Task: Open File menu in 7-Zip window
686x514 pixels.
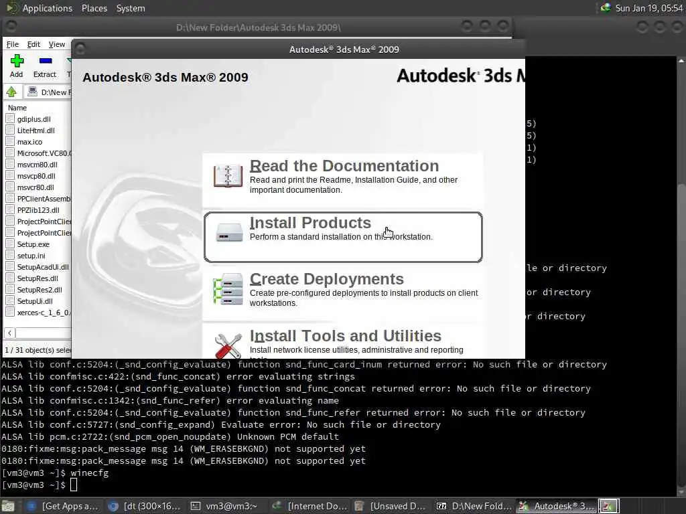Action: 12,44
